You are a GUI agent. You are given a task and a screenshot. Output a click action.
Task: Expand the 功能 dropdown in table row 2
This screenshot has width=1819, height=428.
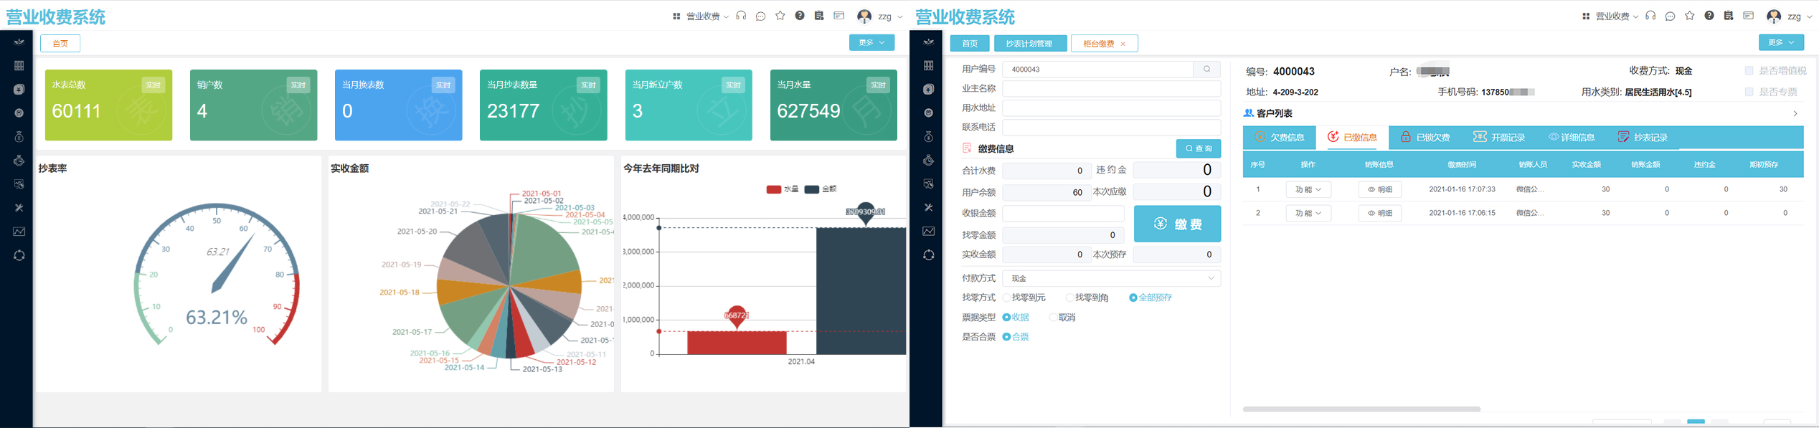point(1308,213)
